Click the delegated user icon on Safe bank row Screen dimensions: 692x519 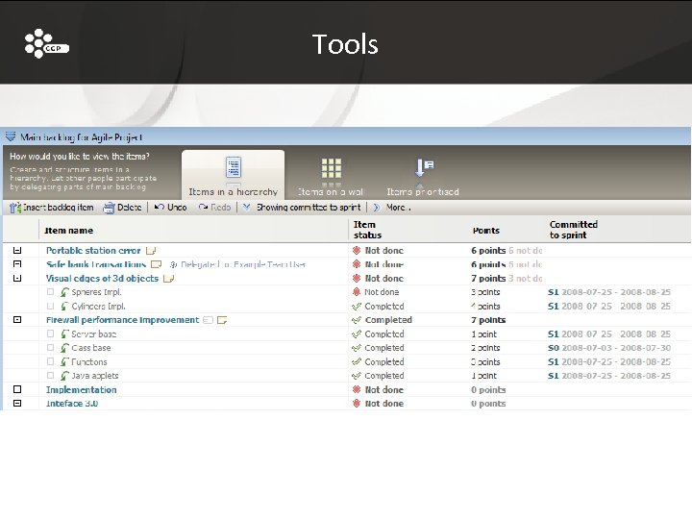[173, 264]
